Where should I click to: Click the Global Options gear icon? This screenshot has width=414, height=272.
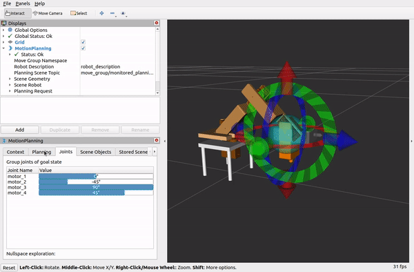point(10,30)
